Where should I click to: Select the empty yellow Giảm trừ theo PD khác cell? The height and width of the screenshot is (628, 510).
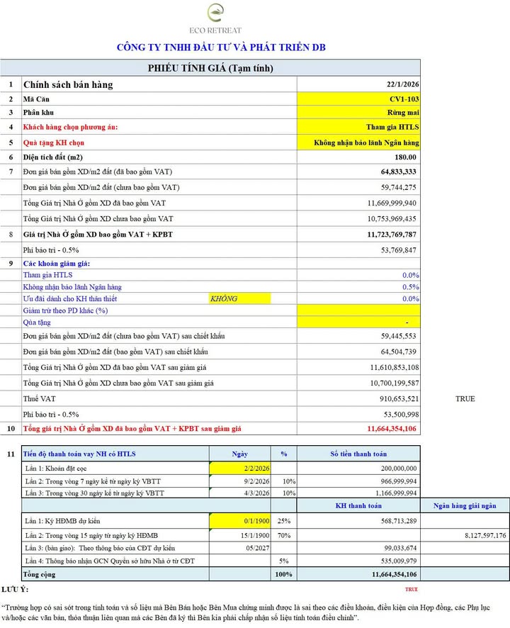tap(359, 310)
